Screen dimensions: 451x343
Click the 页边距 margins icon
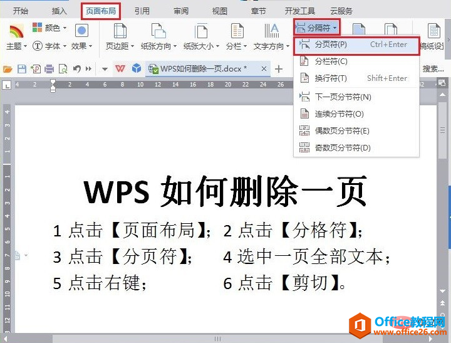120,31
